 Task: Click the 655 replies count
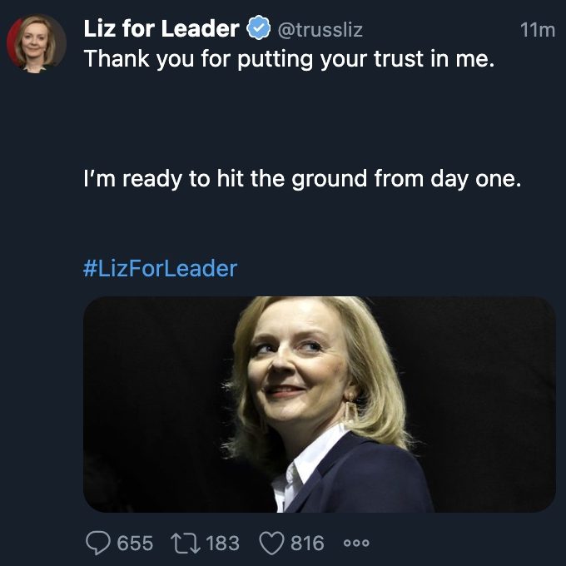[x=135, y=544]
